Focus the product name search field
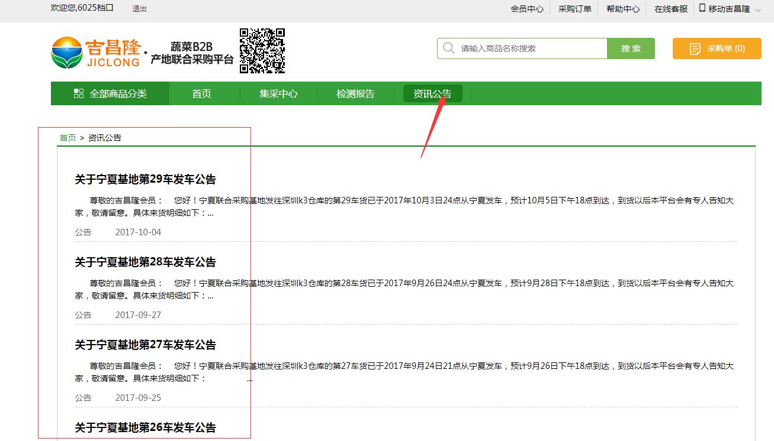774x441 pixels. [530, 48]
